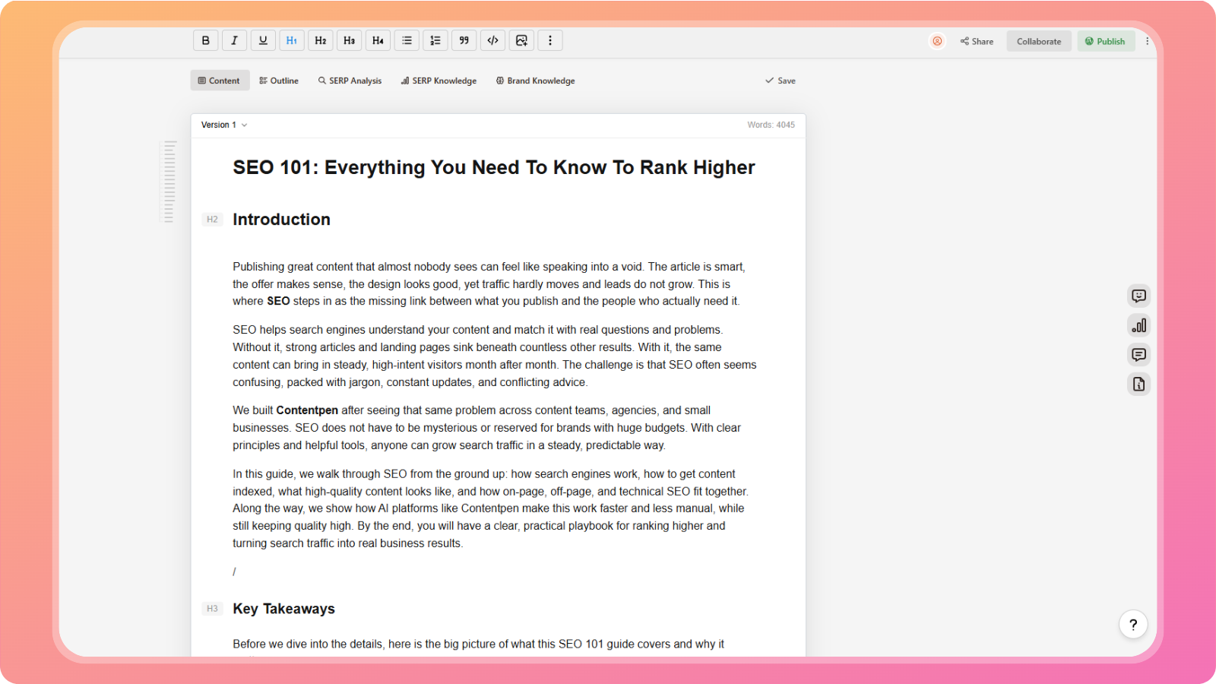
Task: Open the document info panel
Action: [1138, 384]
